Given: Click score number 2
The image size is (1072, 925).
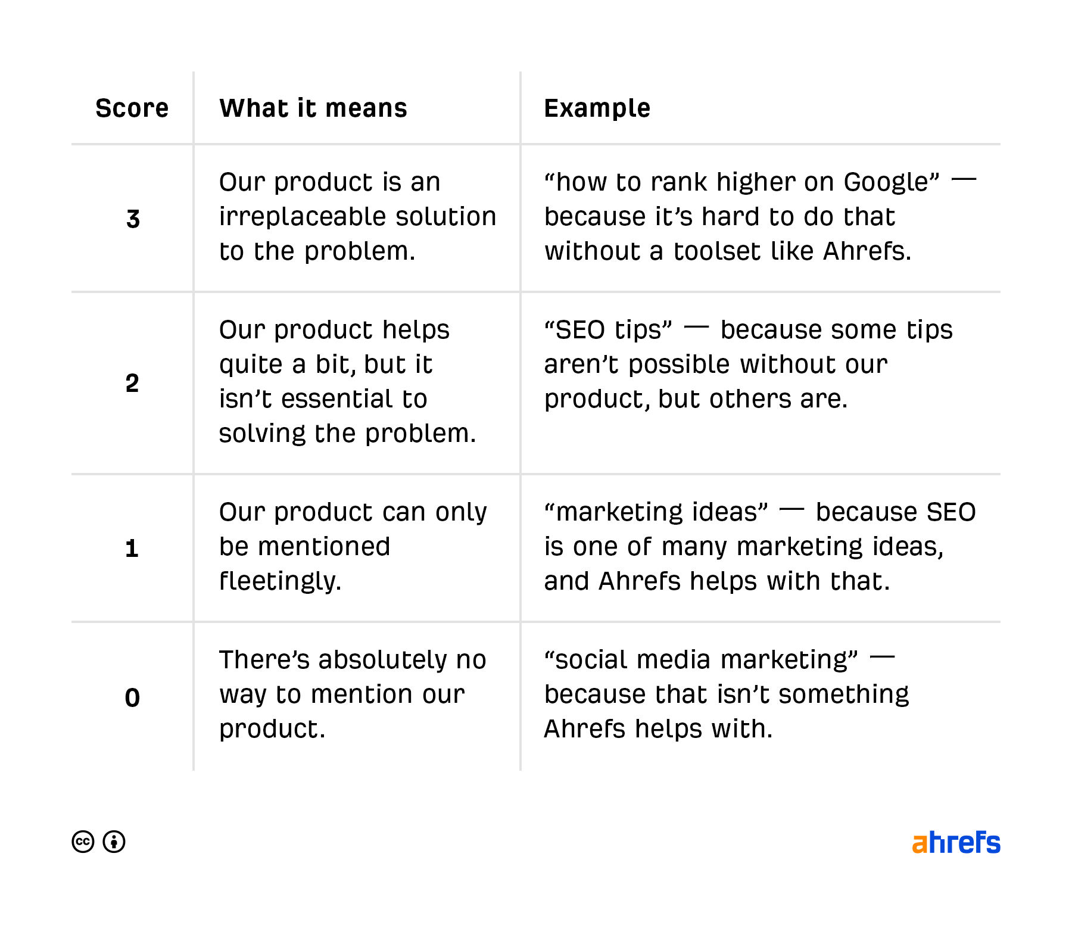Looking at the screenshot, I should pyautogui.click(x=132, y=382).
